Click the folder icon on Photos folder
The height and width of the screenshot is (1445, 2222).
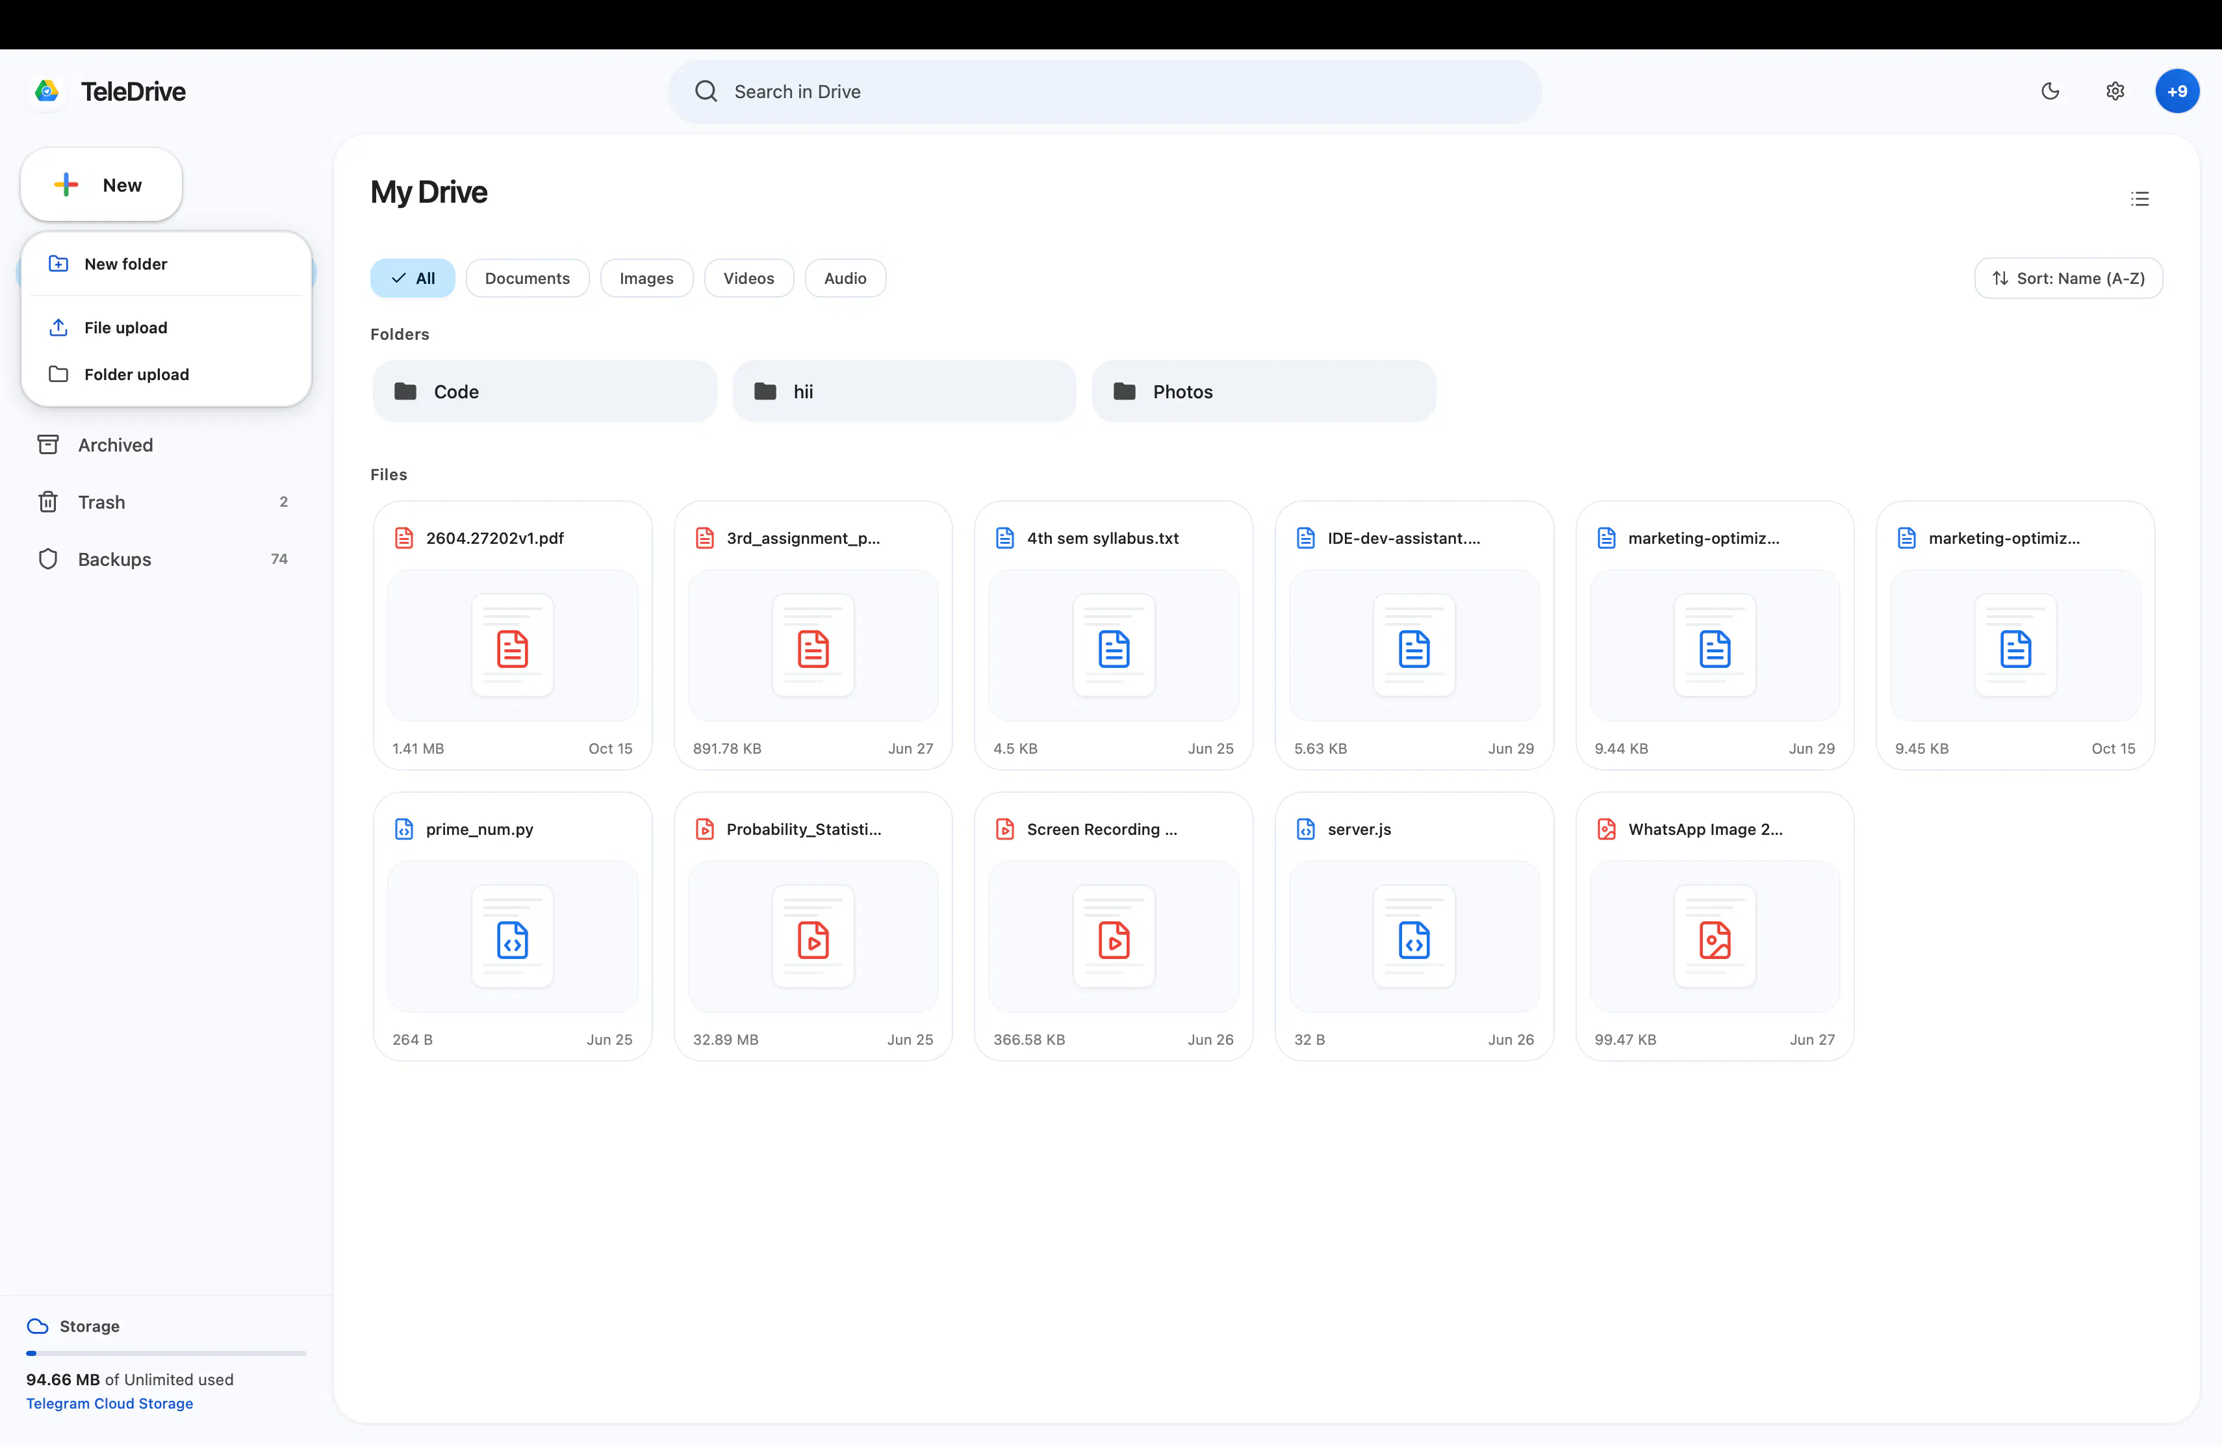coord(1124,391)
